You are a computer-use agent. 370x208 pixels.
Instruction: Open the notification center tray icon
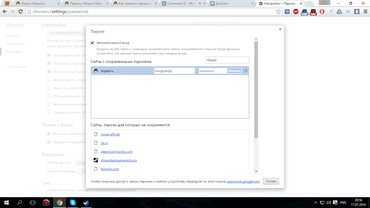point(335,203)
